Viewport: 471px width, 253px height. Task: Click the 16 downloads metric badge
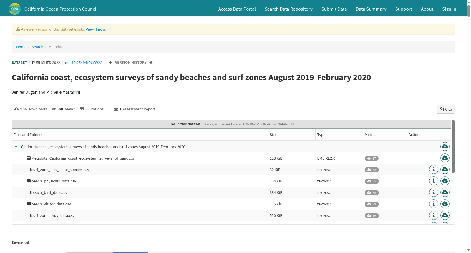tap(372, 216)
